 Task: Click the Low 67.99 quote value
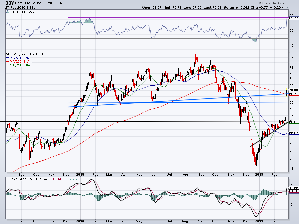(193, 7)
